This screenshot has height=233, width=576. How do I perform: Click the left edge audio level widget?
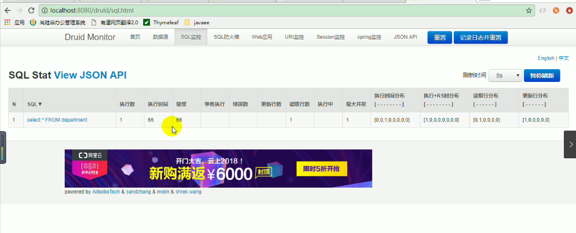pos(3,147)
